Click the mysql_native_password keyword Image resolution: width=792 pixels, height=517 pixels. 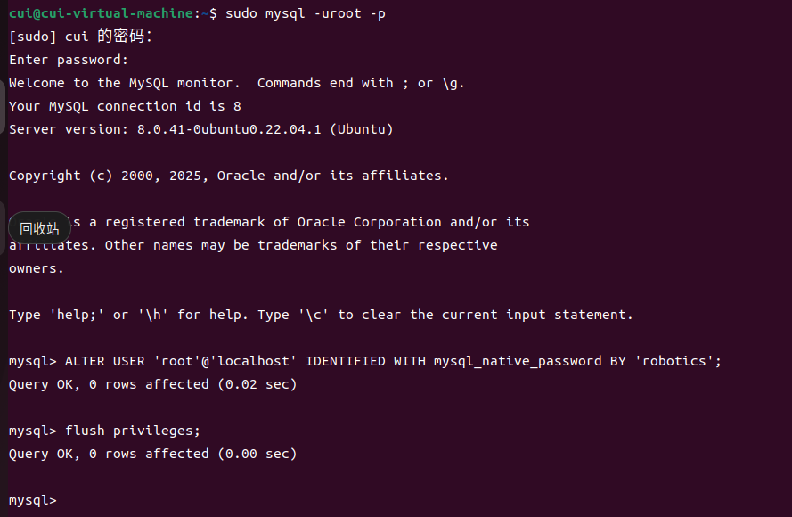[518, 361]
